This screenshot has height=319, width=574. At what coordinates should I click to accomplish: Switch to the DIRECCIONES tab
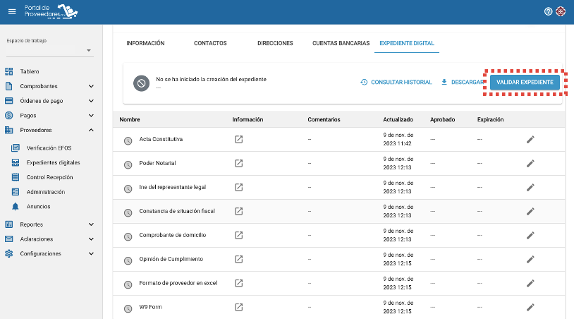point(275,43)
